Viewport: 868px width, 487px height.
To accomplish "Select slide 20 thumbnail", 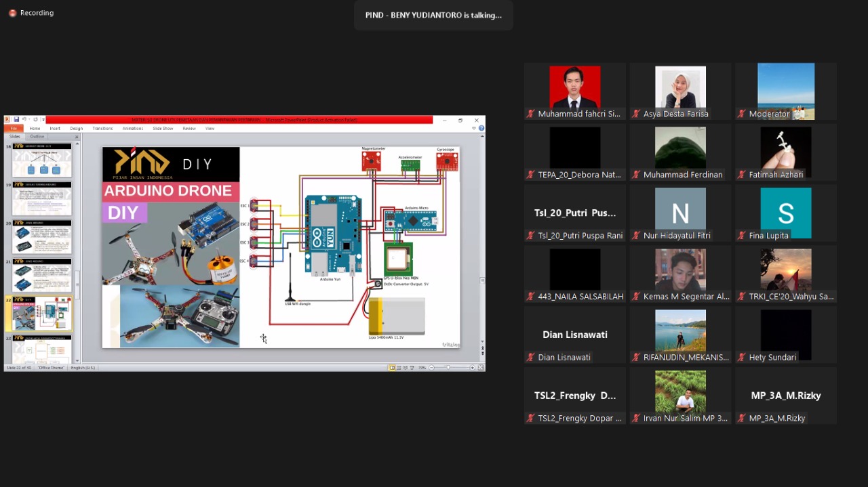I will 42,237.
